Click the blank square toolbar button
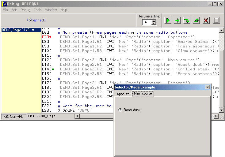Screen dimensions: 225x157 coord(216,21)
